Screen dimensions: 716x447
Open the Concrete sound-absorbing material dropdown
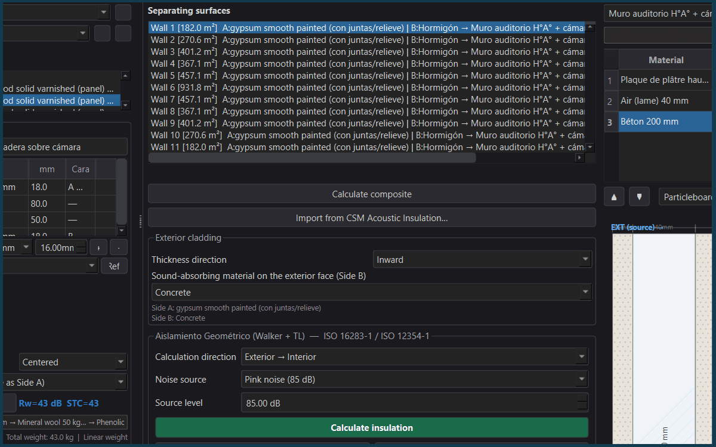point(372,293)
